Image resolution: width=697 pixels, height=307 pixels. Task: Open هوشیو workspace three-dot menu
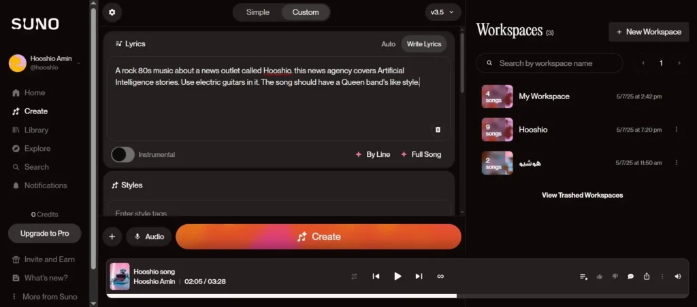pyautogui.click(x=677, y=163)
